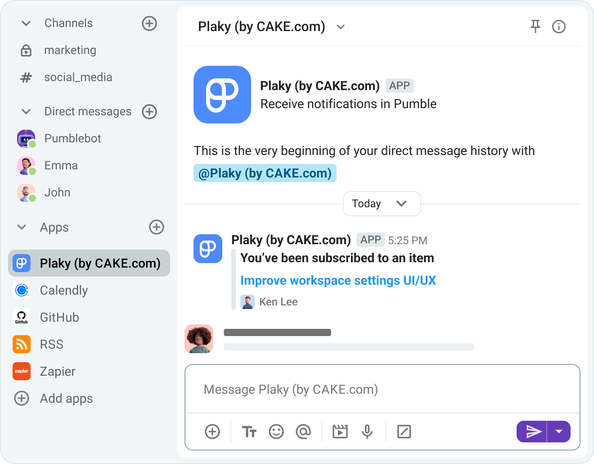Send the message with purple arrow button
This screenshot has width=594, height=464.
click(532, 432)
